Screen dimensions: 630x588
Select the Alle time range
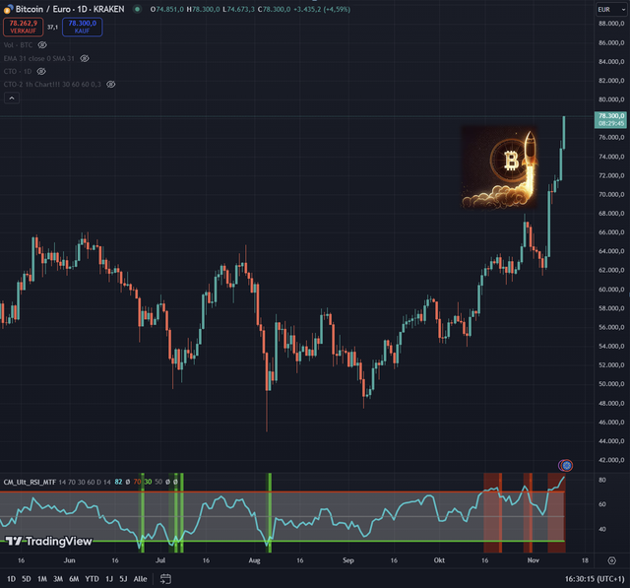140,579
